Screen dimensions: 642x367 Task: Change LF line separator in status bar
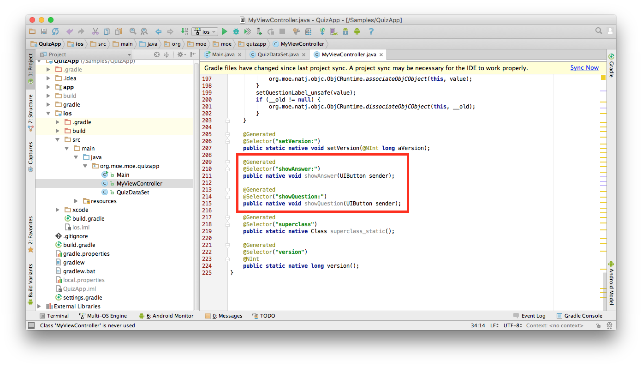tap(494, 325)
